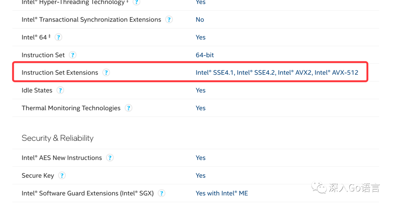Image resolution: width=393 pixels, height=205 pixels.
Task: Click the 'Yes' value for Intel 64
Action: 201,37
